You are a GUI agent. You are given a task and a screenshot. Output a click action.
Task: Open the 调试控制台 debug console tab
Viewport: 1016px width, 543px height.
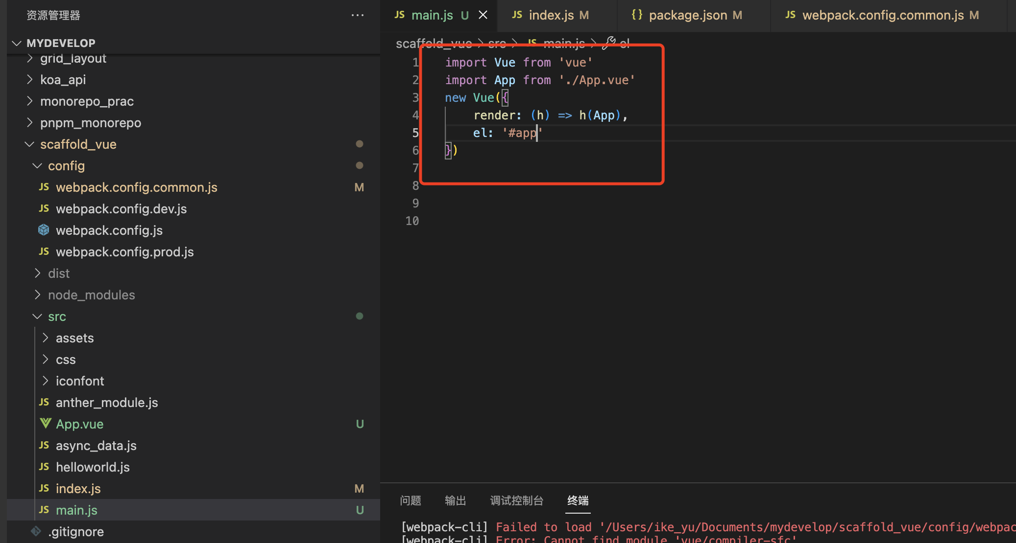[x=516, y=500]
